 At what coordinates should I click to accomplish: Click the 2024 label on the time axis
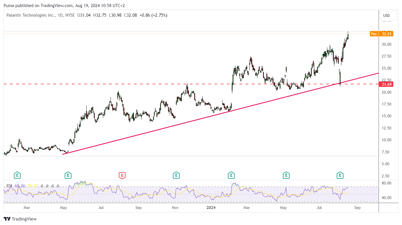[x=211, y=208]
